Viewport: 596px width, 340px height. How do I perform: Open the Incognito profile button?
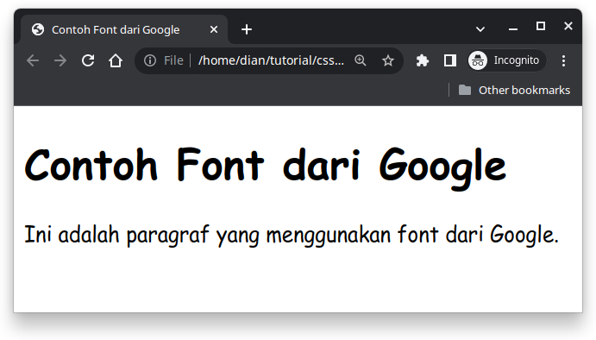(507, 60)
